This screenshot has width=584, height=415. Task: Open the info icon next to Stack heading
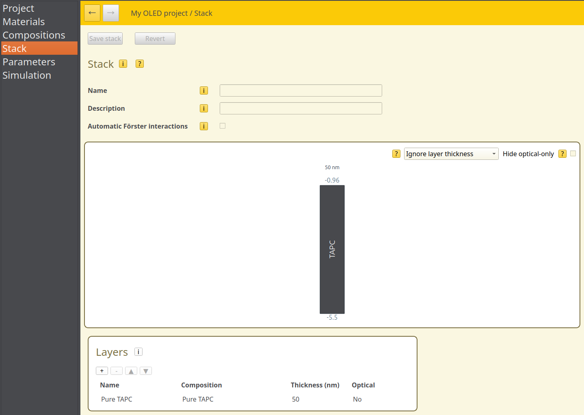(123, 64)
